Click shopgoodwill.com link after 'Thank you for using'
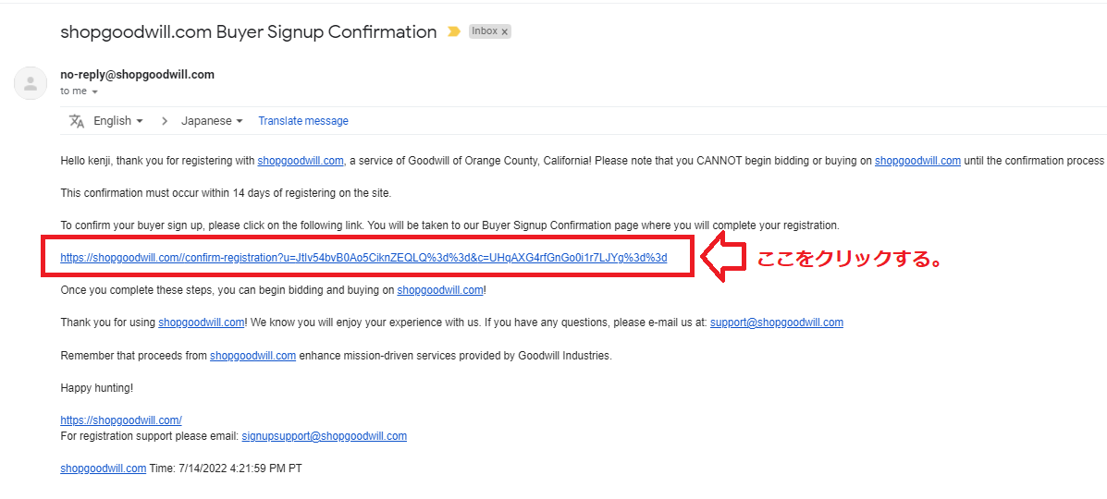The width and height of the screenshot is (1107, 499). tap(202, 323)
